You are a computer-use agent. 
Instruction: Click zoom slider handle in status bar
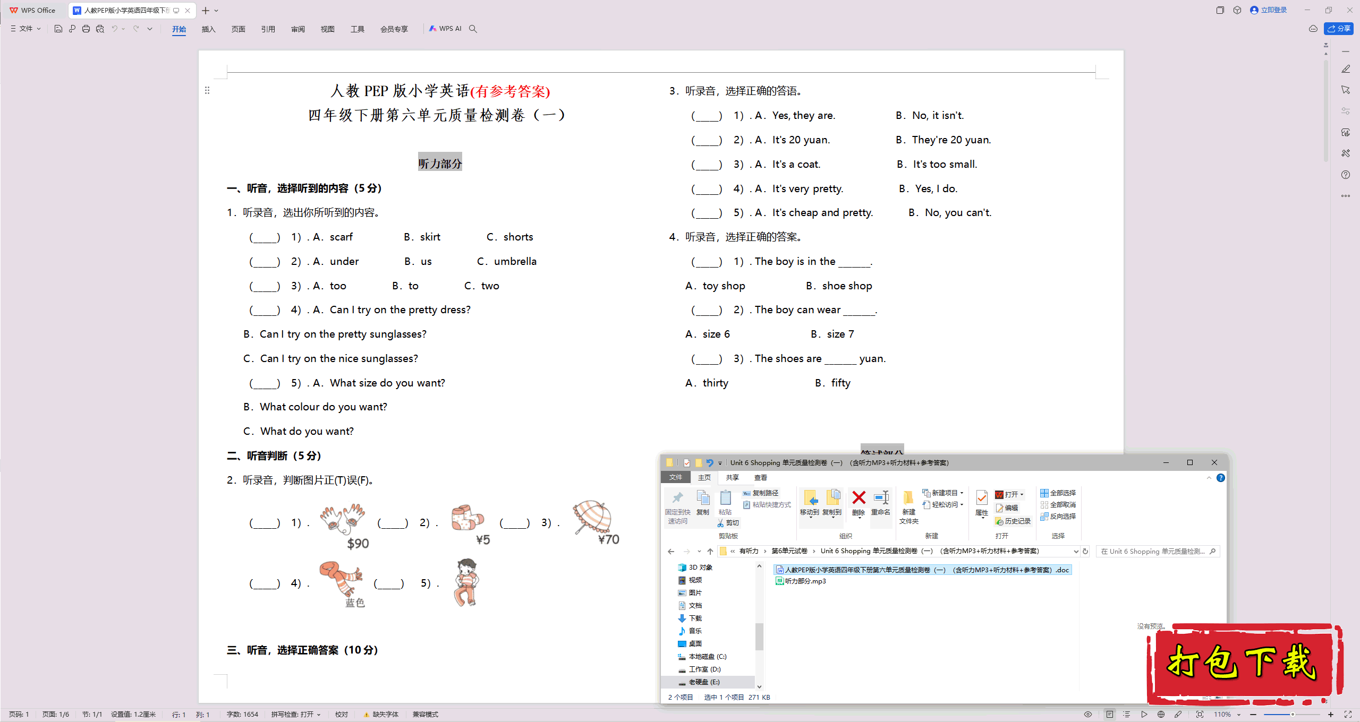point(1293,715)
